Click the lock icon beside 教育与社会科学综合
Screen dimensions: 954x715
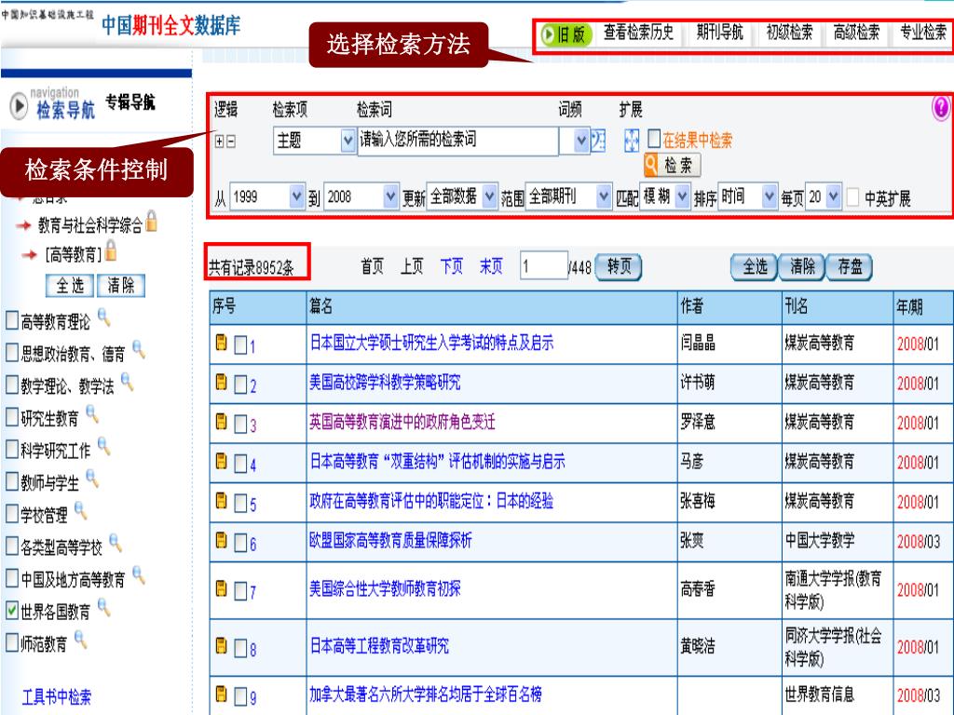[152, 222]
